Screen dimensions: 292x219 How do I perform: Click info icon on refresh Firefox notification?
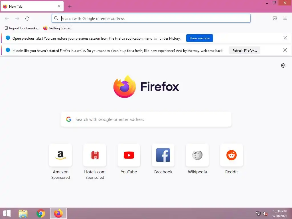coord(8,50)
